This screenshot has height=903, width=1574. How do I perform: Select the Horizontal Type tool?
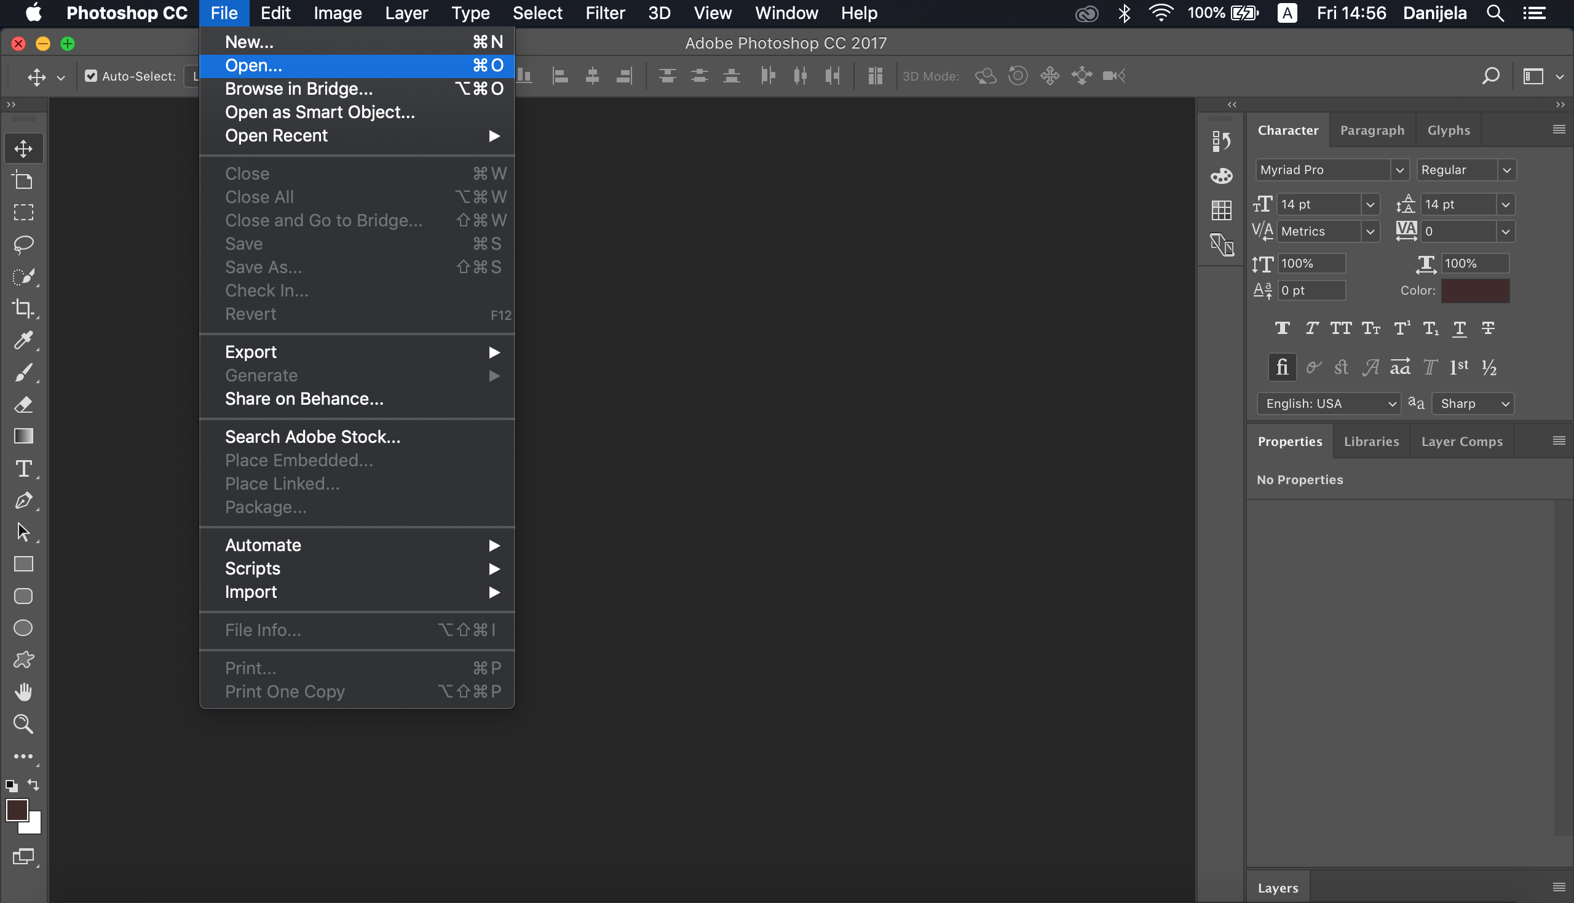23,468
